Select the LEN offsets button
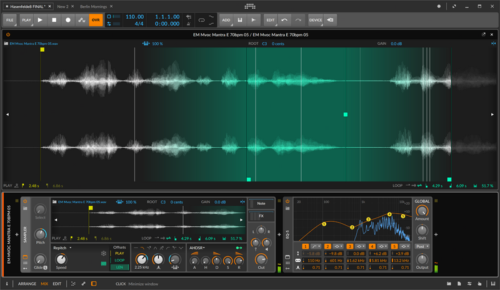Viewport: 500px width, 290px height. tap(119, 267)
